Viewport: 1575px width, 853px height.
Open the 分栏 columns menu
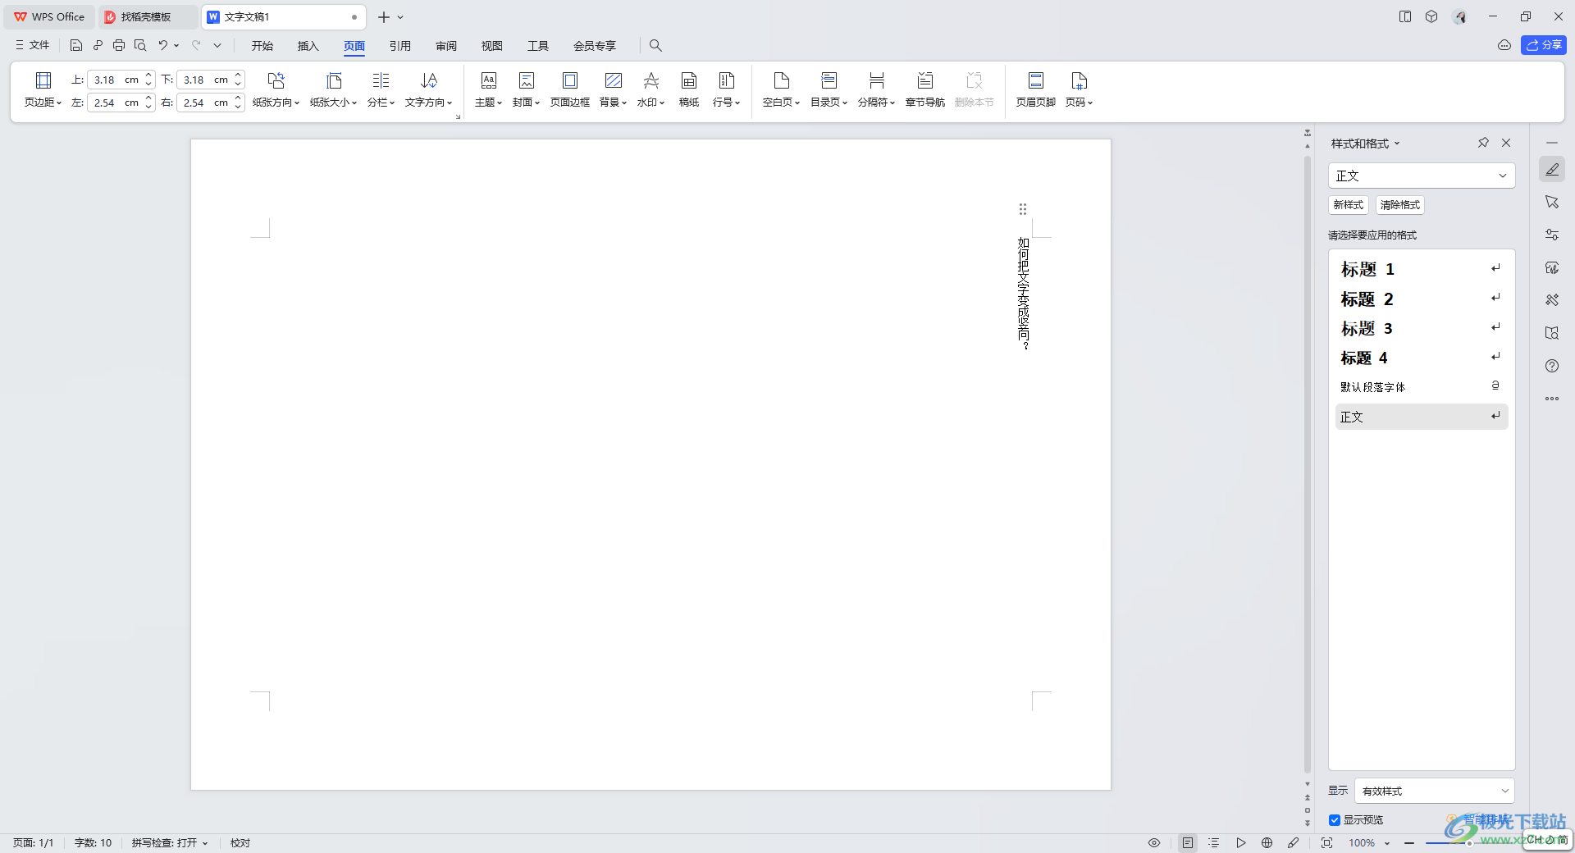[x=381, y=90]
